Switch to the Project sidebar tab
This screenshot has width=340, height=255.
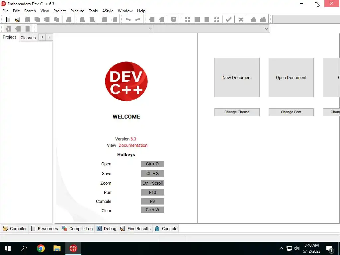[x=9, y=37]
